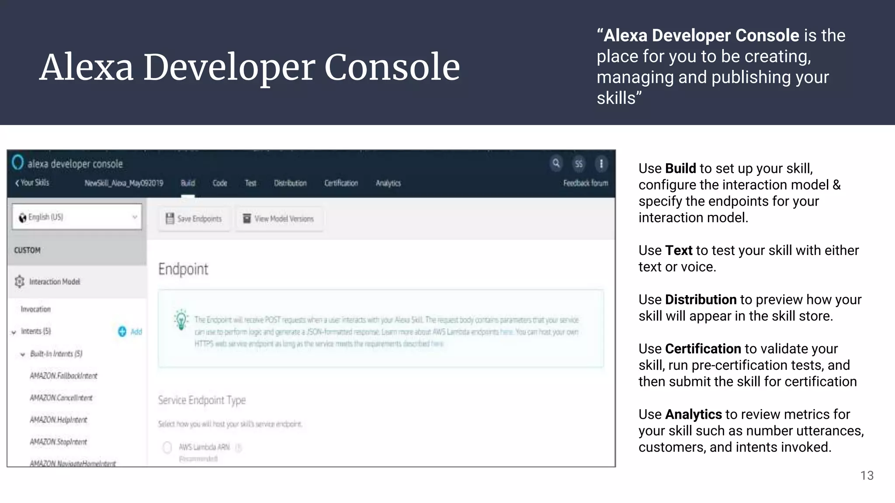Click the alexa developer console title text

click(x=75, y=164)
